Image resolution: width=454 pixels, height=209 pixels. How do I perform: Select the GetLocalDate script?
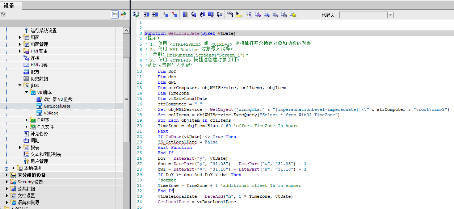coord(57,106)
